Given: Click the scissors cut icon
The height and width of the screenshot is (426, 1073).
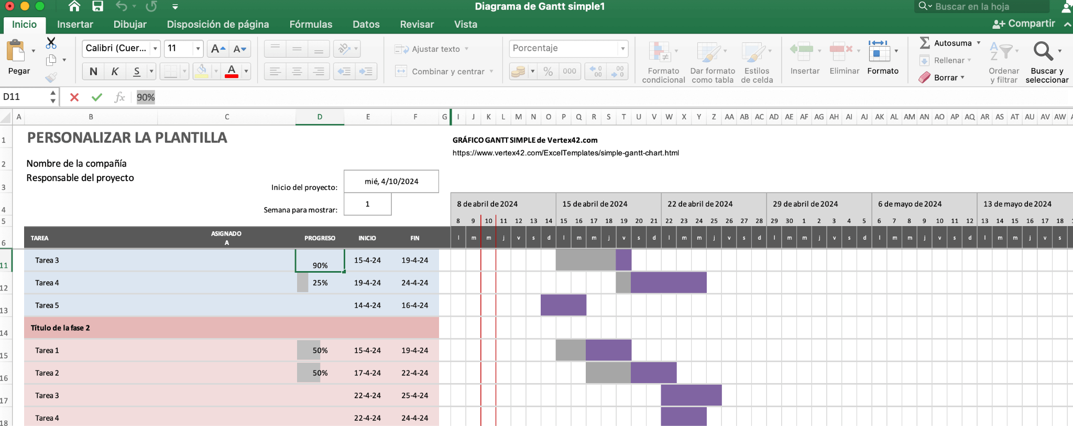Looking at the screenshot, I should [51, 42].
